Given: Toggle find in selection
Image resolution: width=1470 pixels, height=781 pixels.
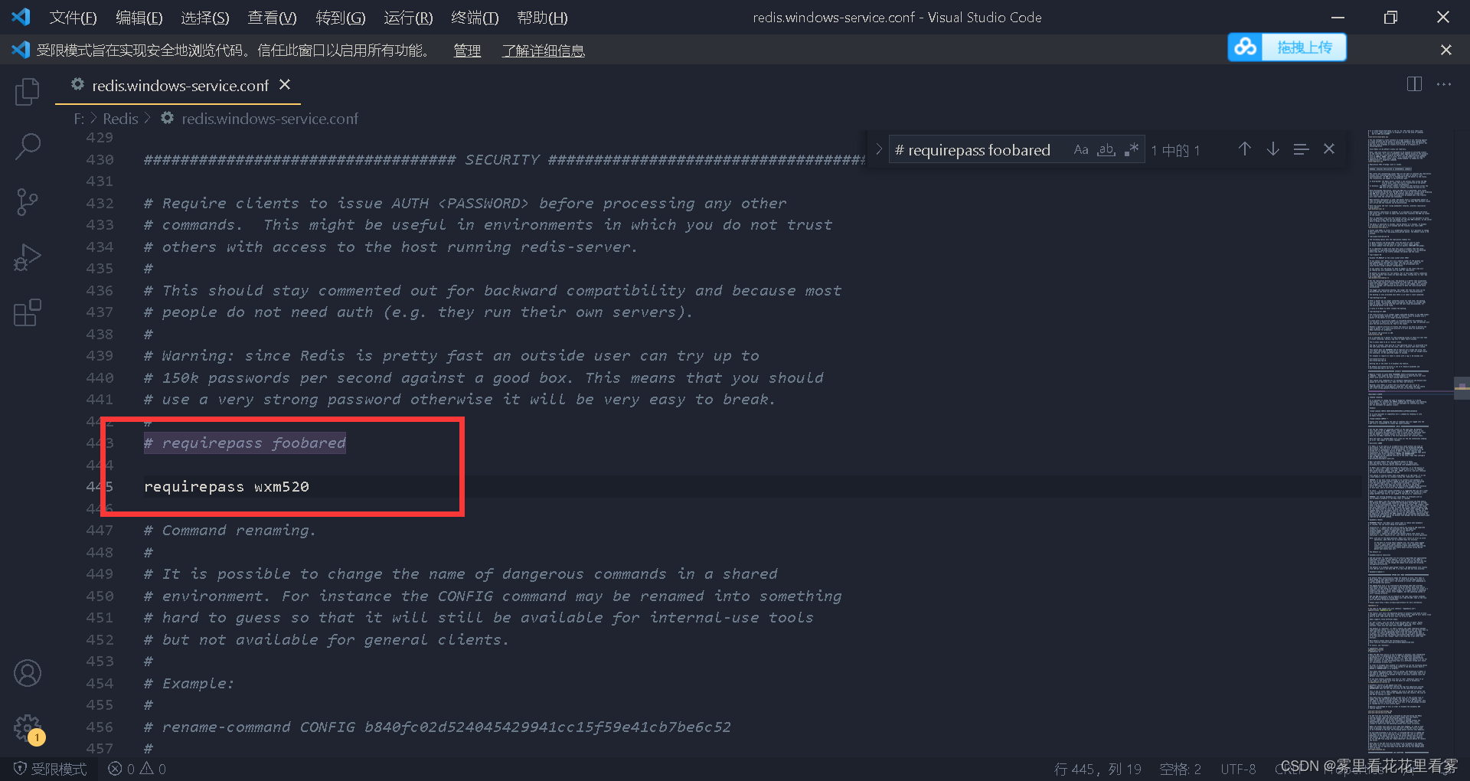Looking at the screenshot, I should click(1301, 149).
